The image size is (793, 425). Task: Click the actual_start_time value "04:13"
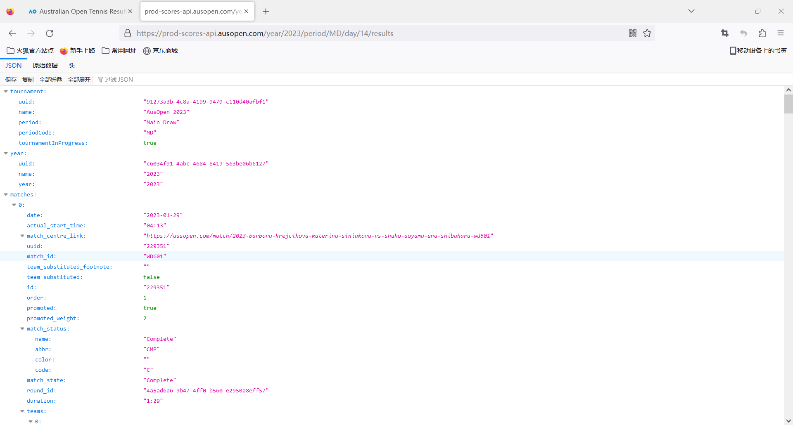point(155,226)
